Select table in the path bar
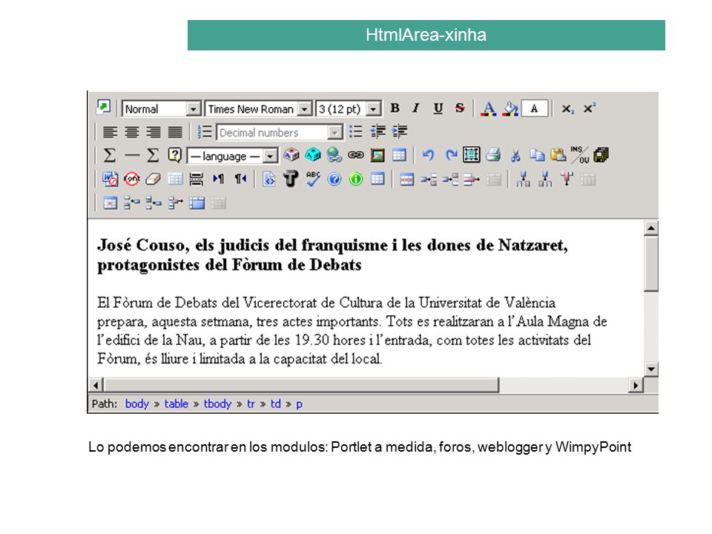Screen dimensions: 712x534 pyautogui.click(x=177, y=403)
